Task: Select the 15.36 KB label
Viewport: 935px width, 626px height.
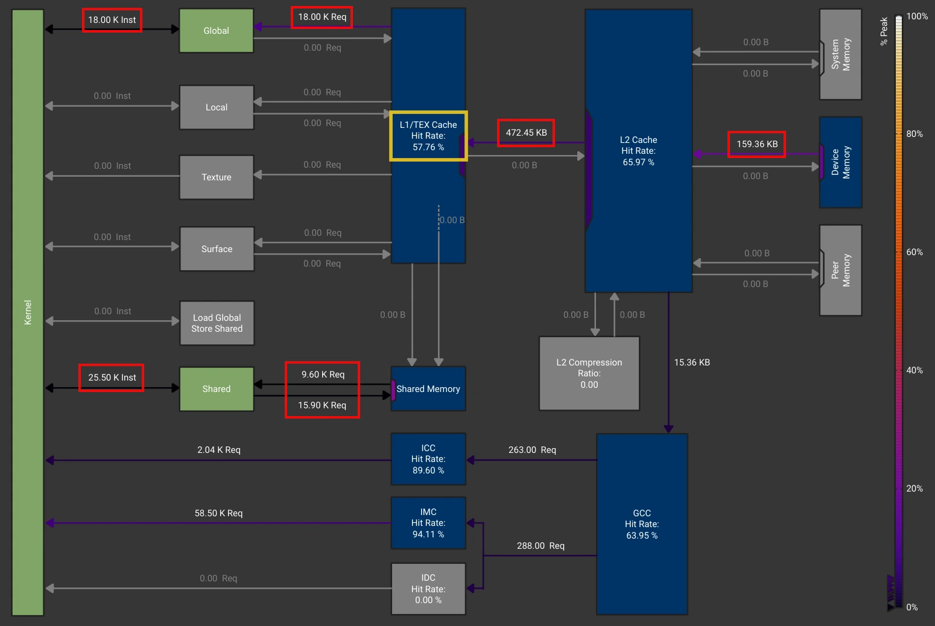Action: [692, 362]
